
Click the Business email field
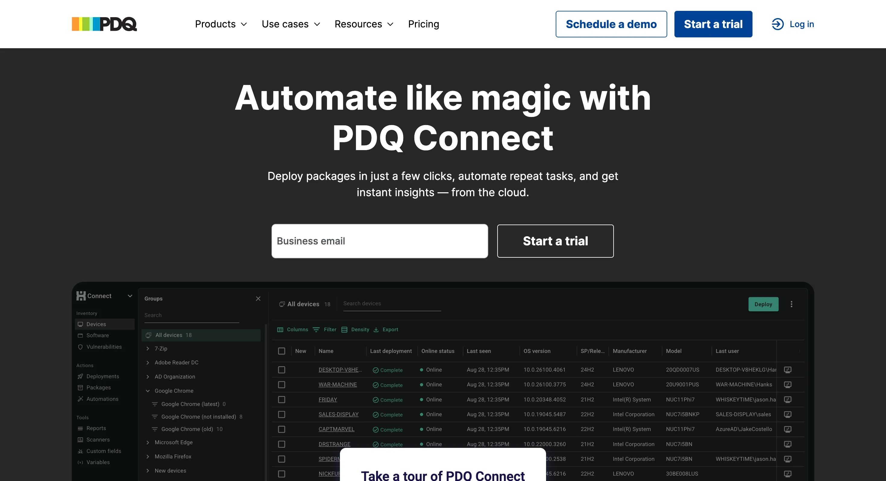(x=379, y=241)
